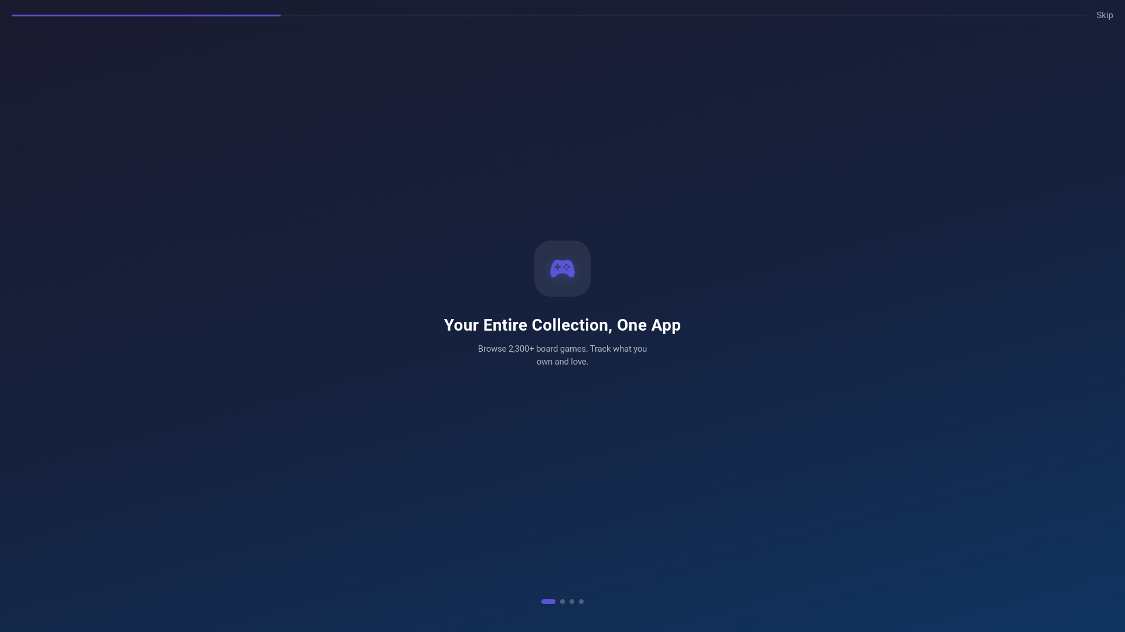Screen dimensions: 1125x632
Task: Jump to the second onboarding page dot
Action: [x=562, y=602]
